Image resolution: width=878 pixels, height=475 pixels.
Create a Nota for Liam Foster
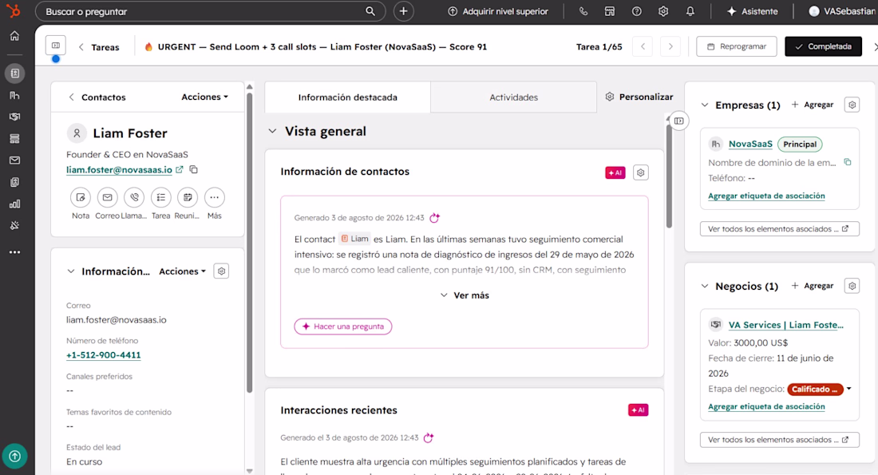80,198
